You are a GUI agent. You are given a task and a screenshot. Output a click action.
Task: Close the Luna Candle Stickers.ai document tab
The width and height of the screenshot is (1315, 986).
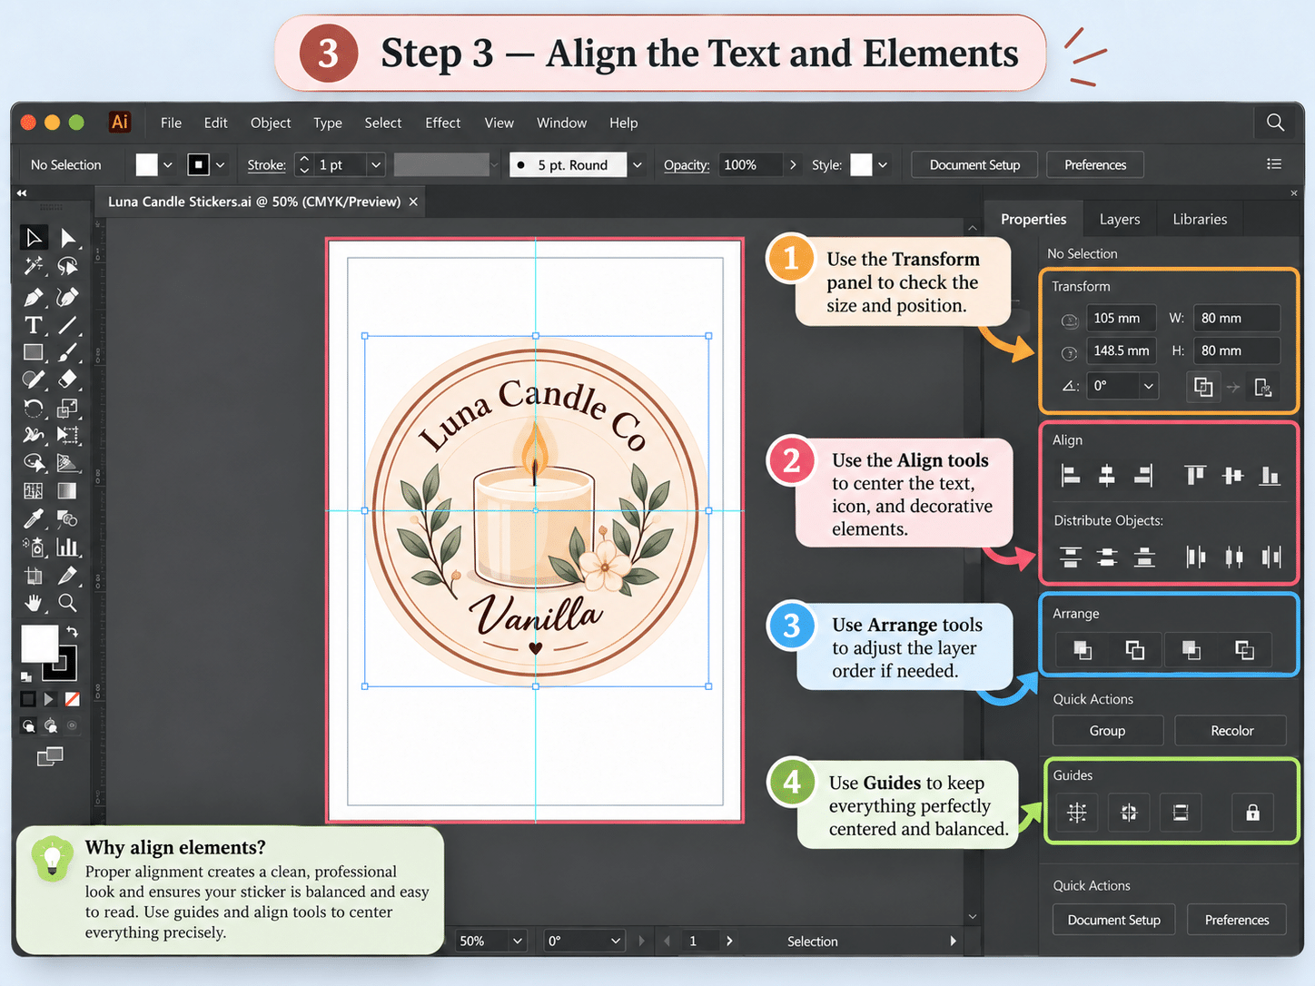pos(413,202)
